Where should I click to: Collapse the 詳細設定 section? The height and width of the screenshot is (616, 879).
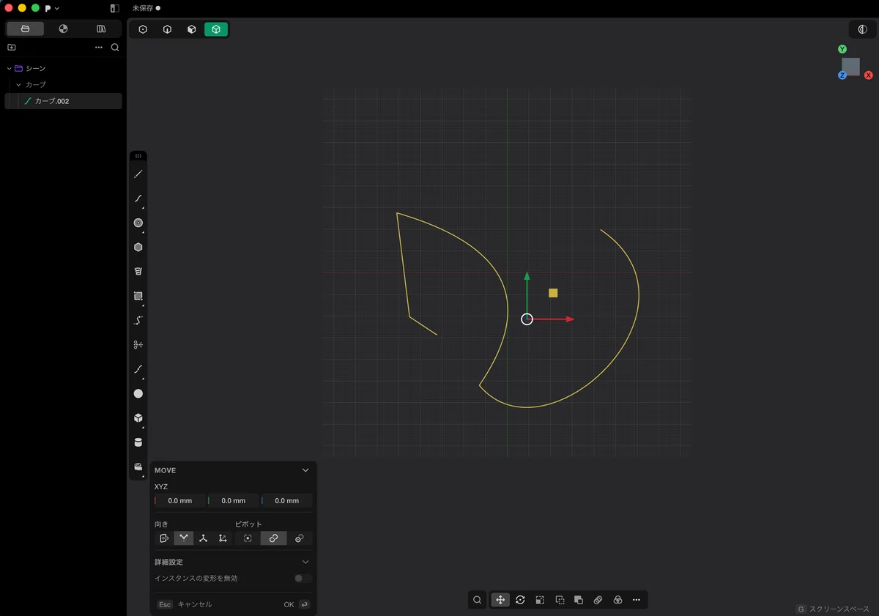(x=305, y=562)
